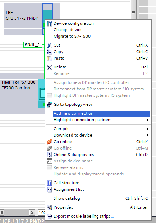Viewport: 156px width, 223px height.
Task: Expand Highlight connection partners submenu arrow
Action: coord(148,120)
